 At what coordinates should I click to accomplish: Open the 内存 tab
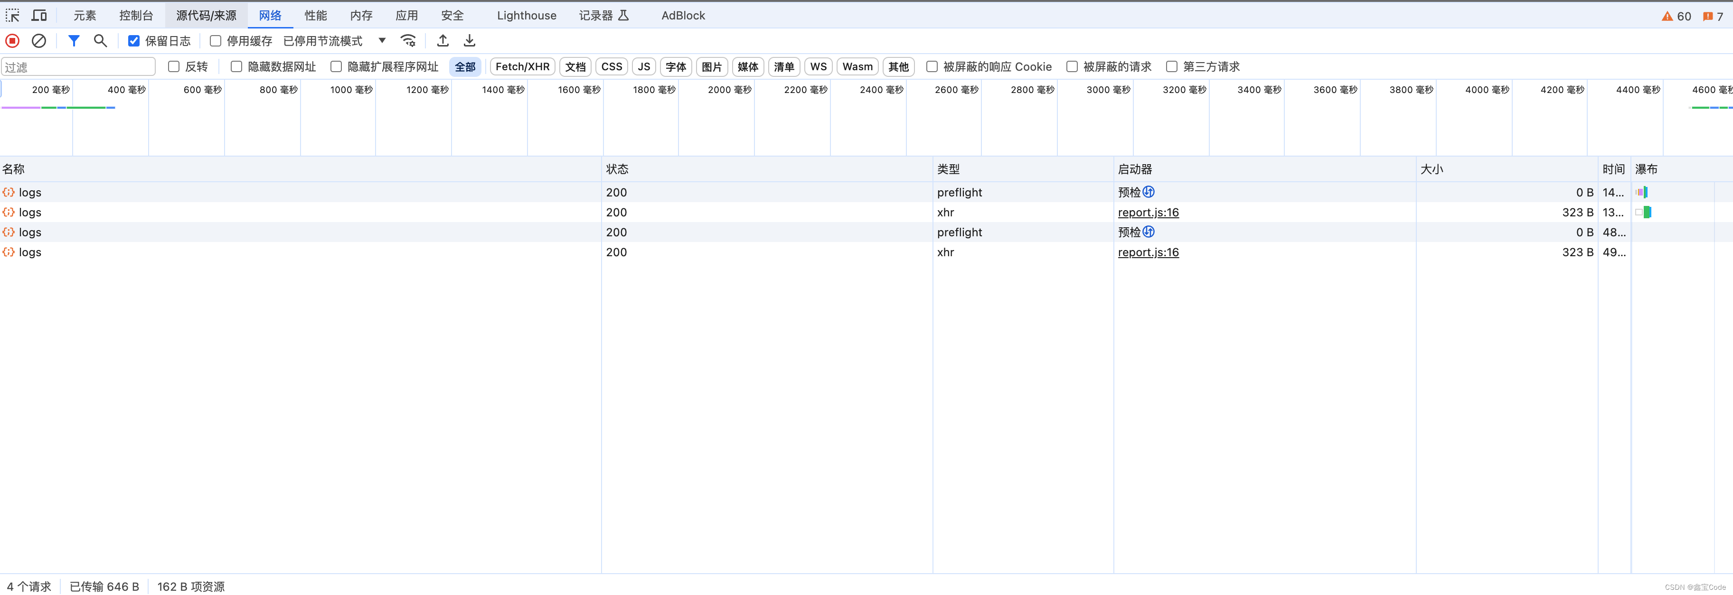pyautogui.click(x=361, y=16)
